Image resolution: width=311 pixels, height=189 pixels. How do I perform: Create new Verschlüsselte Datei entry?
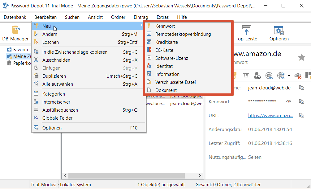[x=188, y=82]
